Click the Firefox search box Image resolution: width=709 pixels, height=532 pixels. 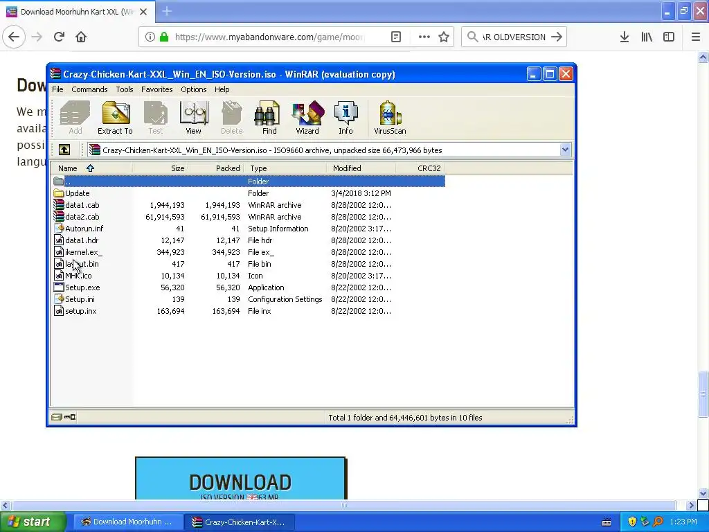[x=514, y=37]
